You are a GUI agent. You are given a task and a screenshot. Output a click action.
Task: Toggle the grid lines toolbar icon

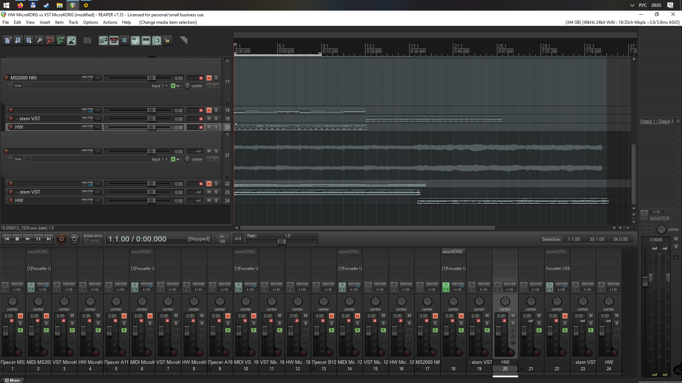tap(124, 40)
